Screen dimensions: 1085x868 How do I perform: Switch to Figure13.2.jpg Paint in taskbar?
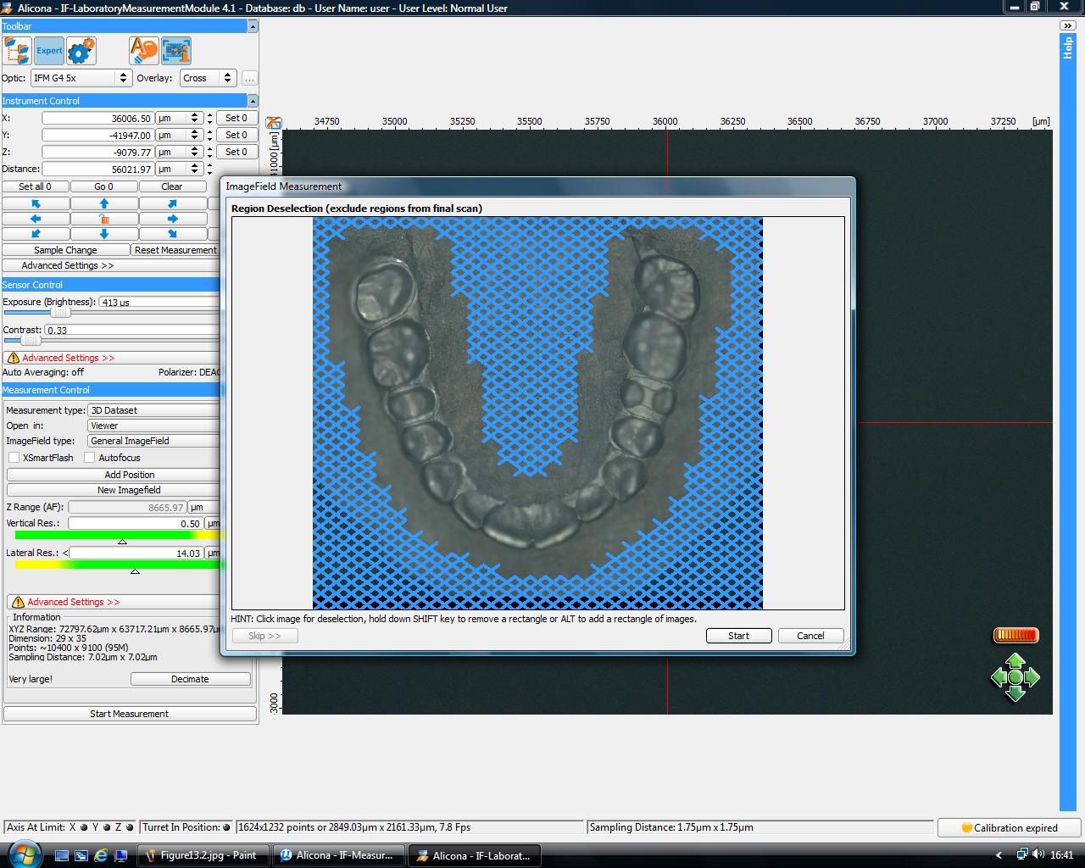point(203,855)
